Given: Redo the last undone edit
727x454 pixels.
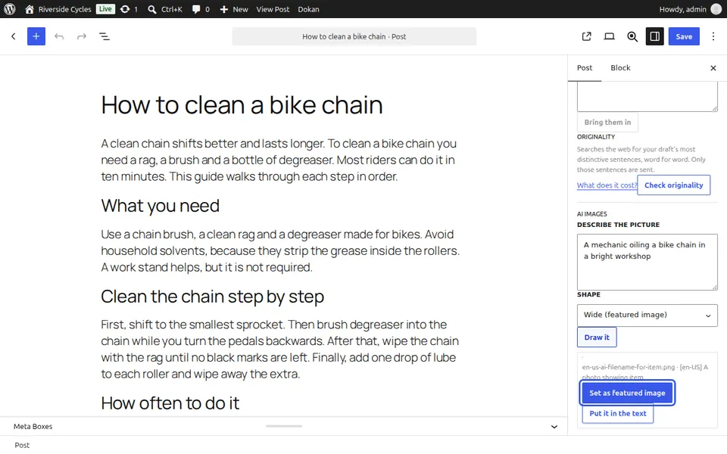Looking at the screenshot, I should tap(82, 36).
